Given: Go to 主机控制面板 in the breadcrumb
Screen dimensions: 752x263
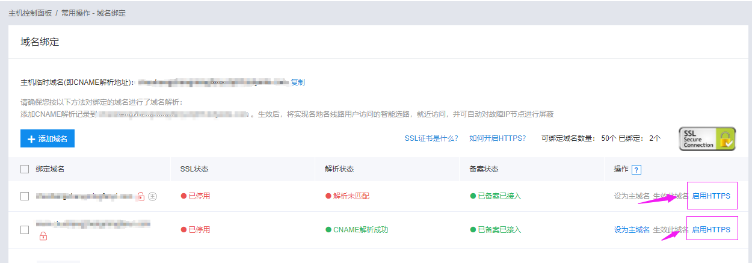Looking at the screenshot, I should [x=30, y=13].
